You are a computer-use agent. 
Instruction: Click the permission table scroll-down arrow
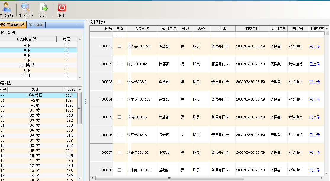[326, 173]
